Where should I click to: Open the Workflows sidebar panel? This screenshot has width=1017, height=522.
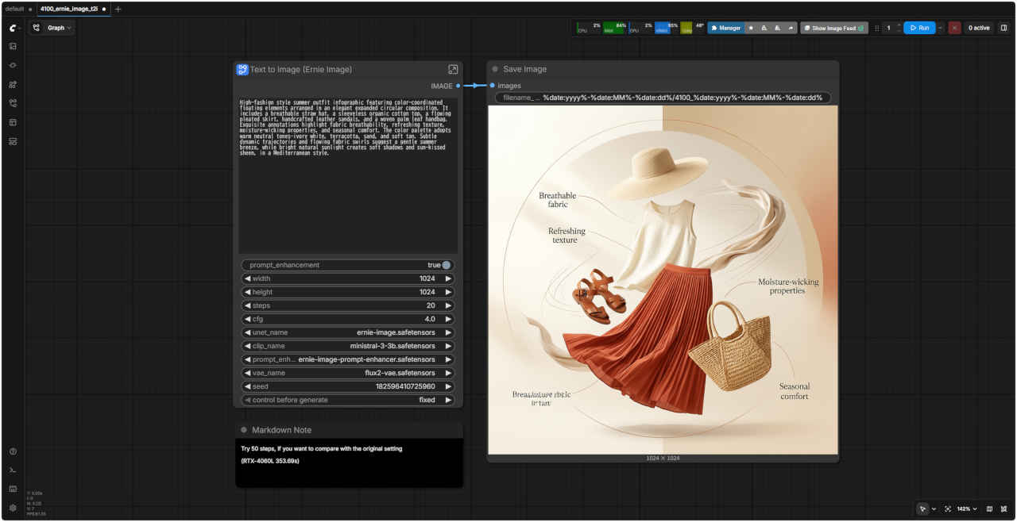click(x=13, y=103)
